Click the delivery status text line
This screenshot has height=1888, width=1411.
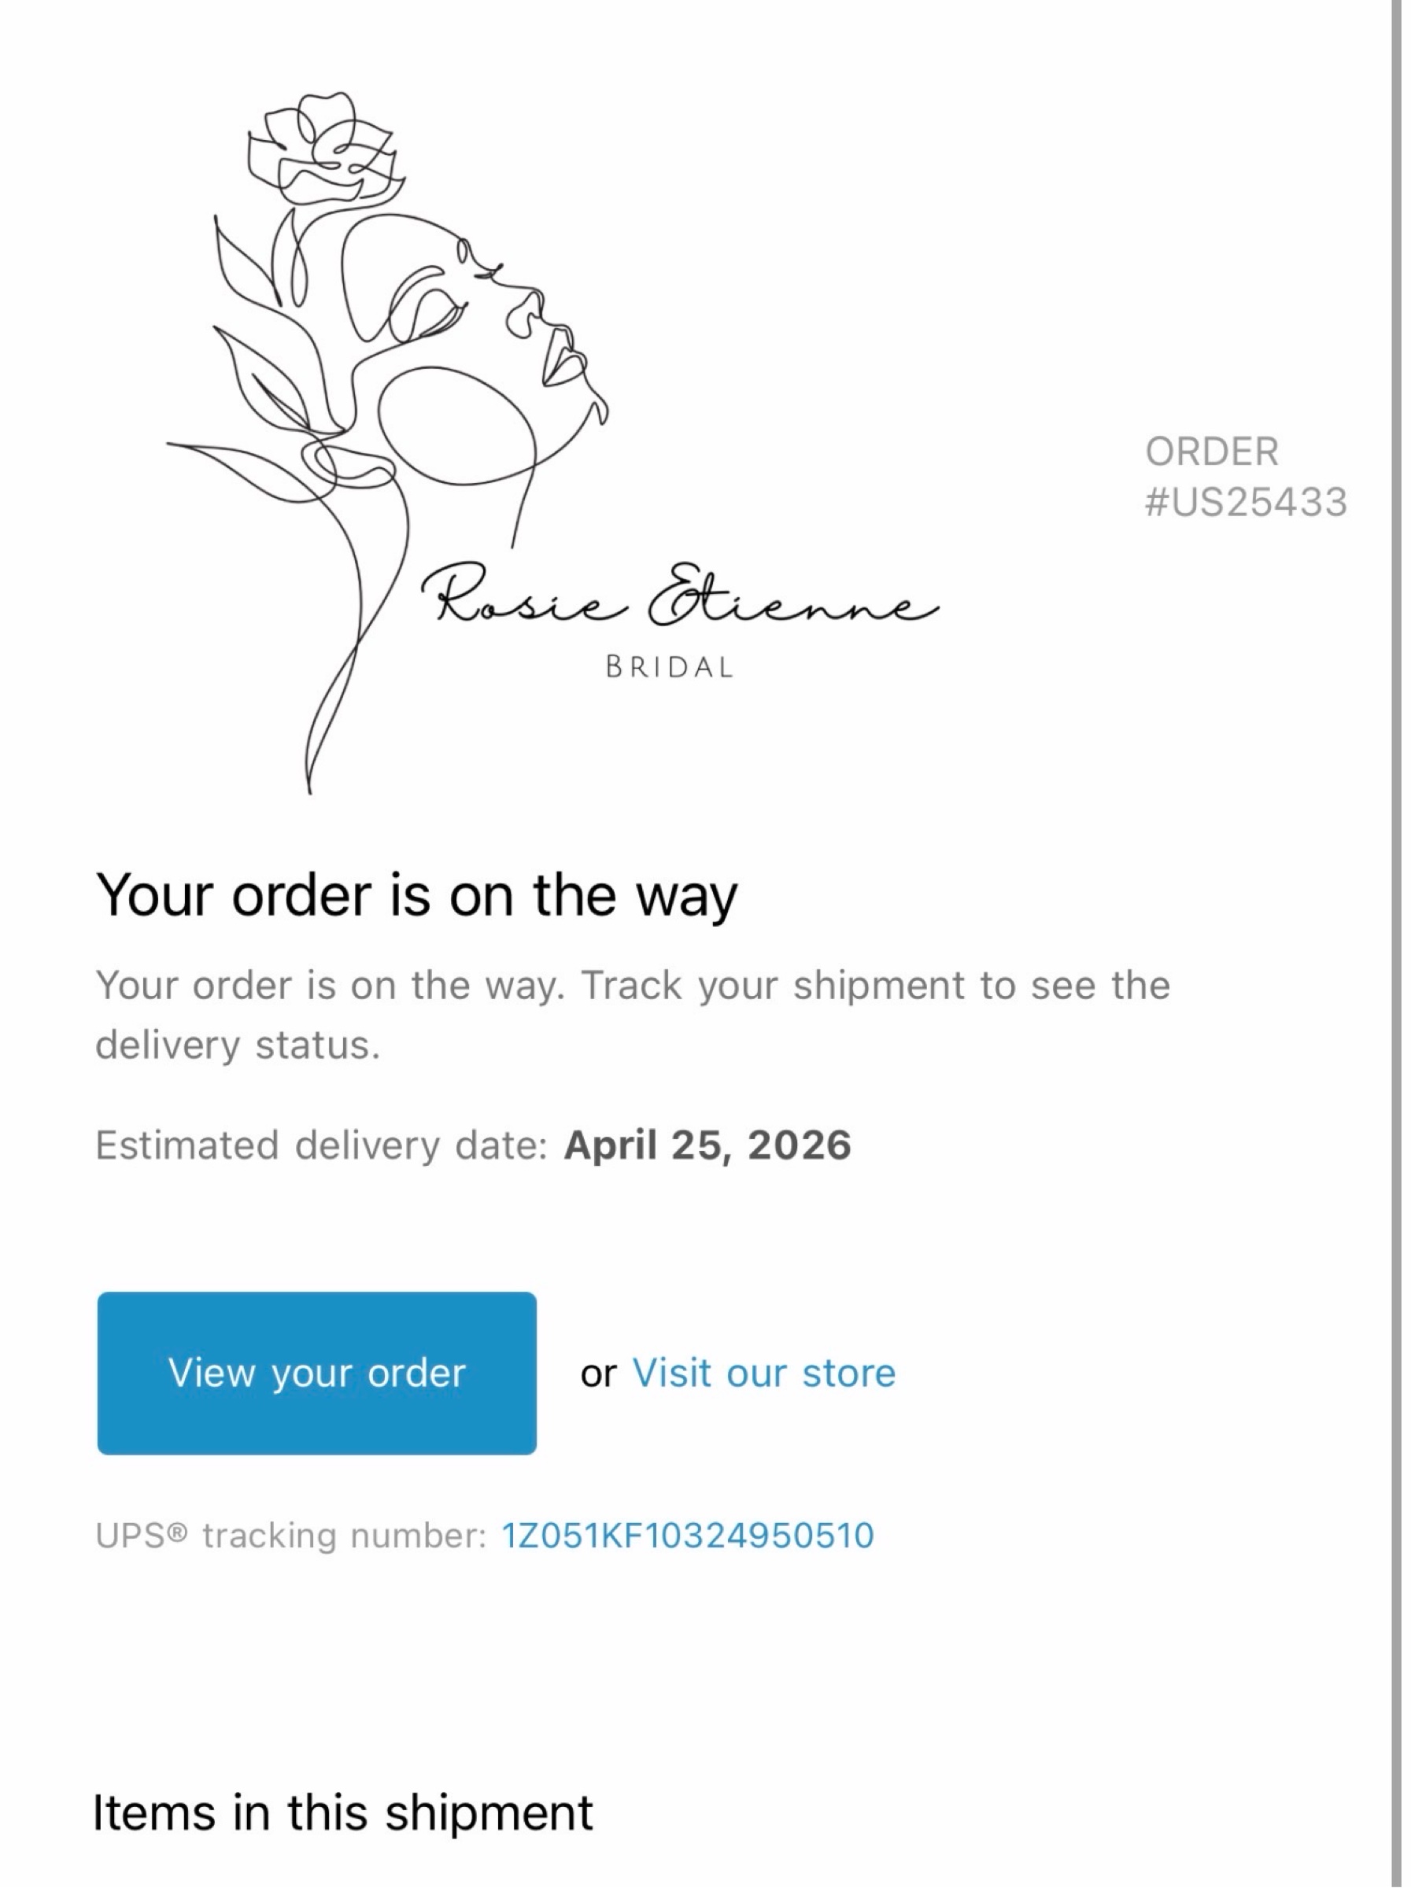click(x=238, y=1045)
